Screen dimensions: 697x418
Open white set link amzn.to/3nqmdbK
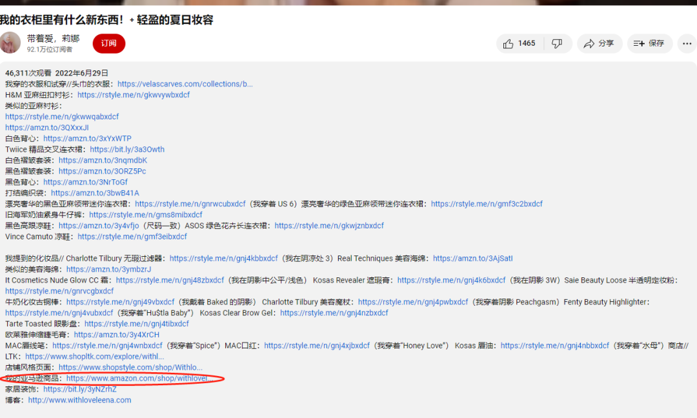tap(103, 160)
